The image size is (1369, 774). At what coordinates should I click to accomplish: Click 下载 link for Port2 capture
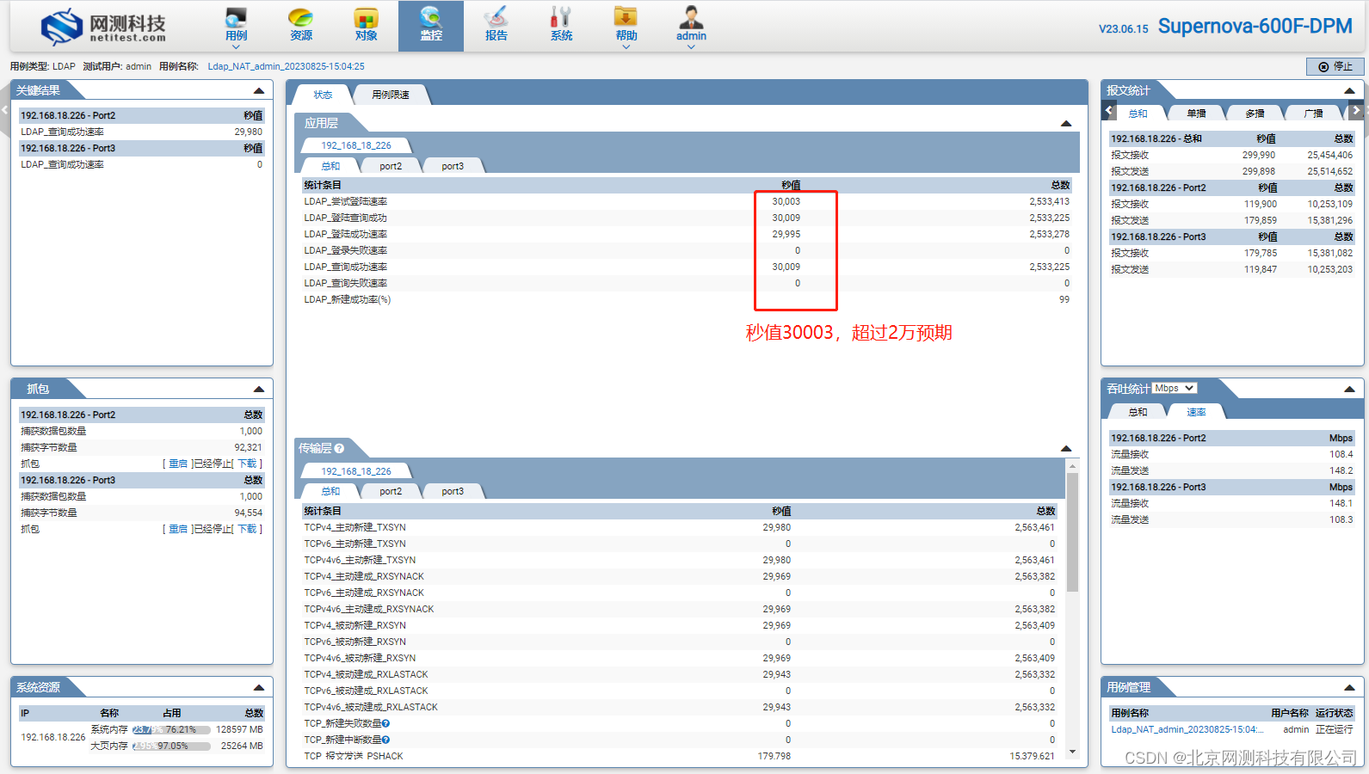tap(247, 464)
